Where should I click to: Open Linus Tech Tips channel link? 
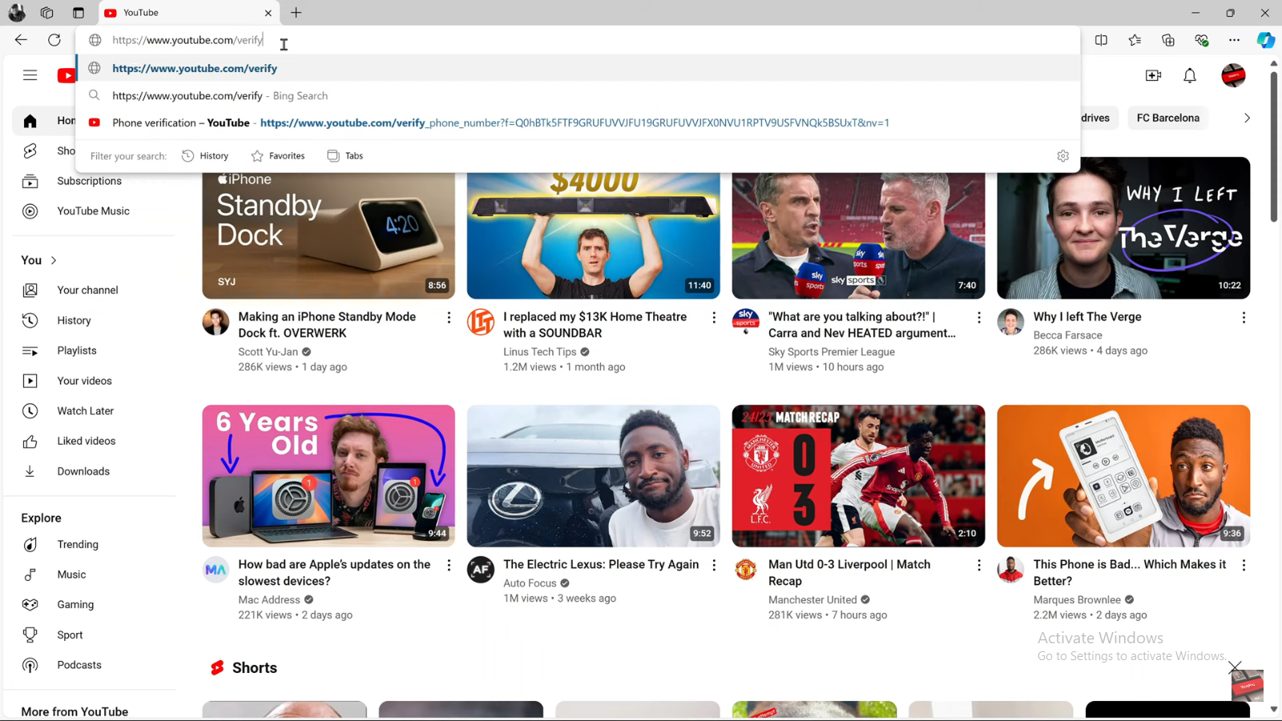539,352
